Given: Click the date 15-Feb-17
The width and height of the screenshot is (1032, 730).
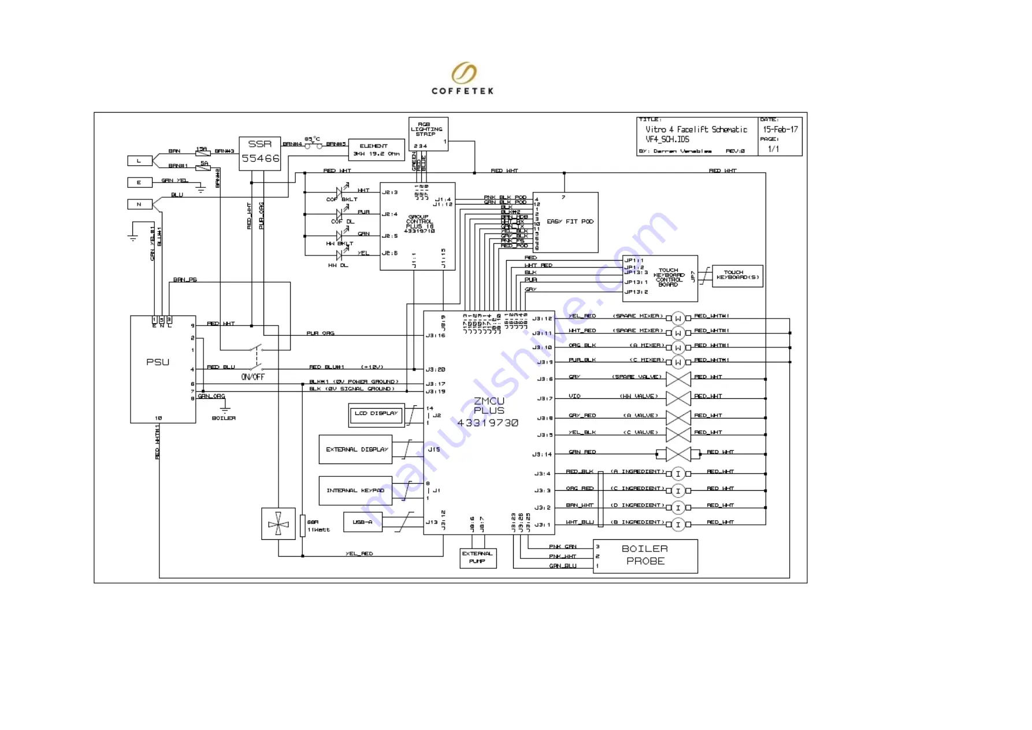Looking at the screenshot, I should (x=780, y=129).
